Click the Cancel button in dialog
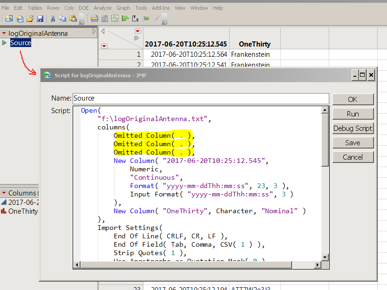The height and width of the screenshot is (290, 387). [x=353, y=157]
